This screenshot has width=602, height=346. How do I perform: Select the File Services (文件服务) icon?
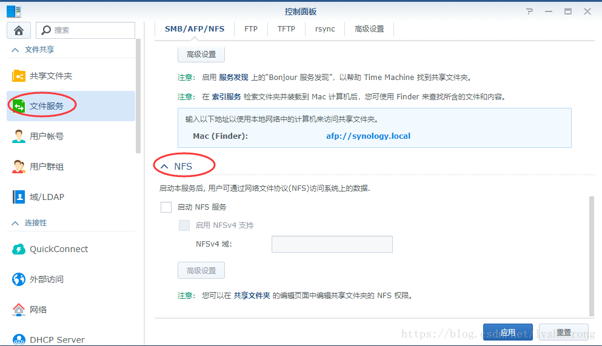[x=18, y=106]
